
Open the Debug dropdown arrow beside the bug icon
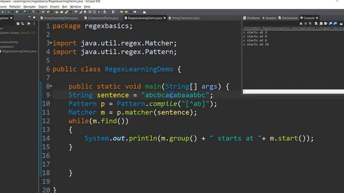coord(12,12)
